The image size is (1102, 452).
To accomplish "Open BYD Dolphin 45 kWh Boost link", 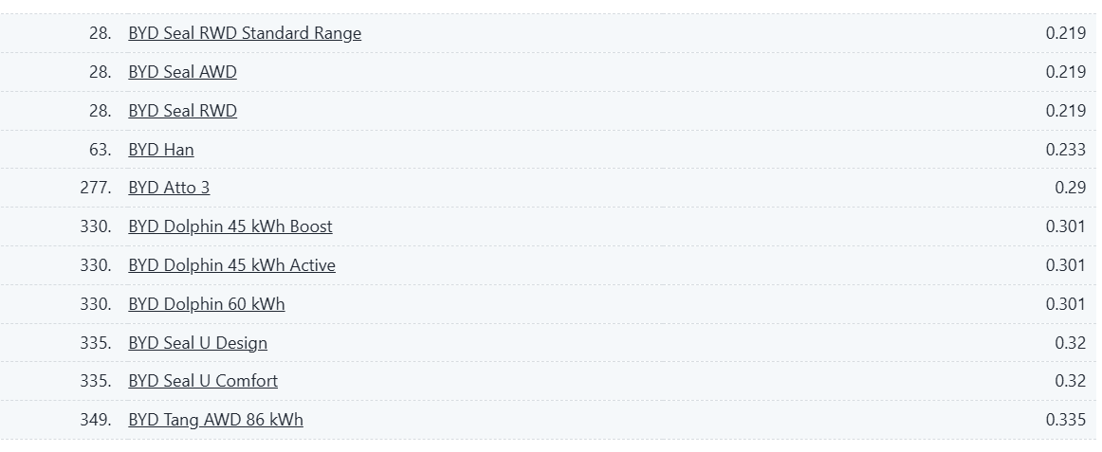I will tap(230, 226).
